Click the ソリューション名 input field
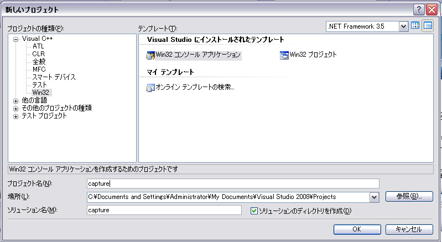This screenshot has width=442, height=242. click(164, 210)
